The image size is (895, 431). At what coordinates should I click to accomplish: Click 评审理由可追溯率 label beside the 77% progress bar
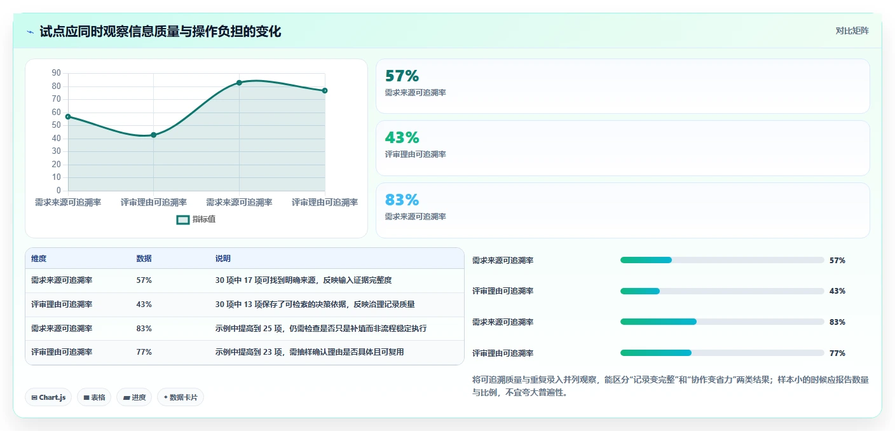503,353
